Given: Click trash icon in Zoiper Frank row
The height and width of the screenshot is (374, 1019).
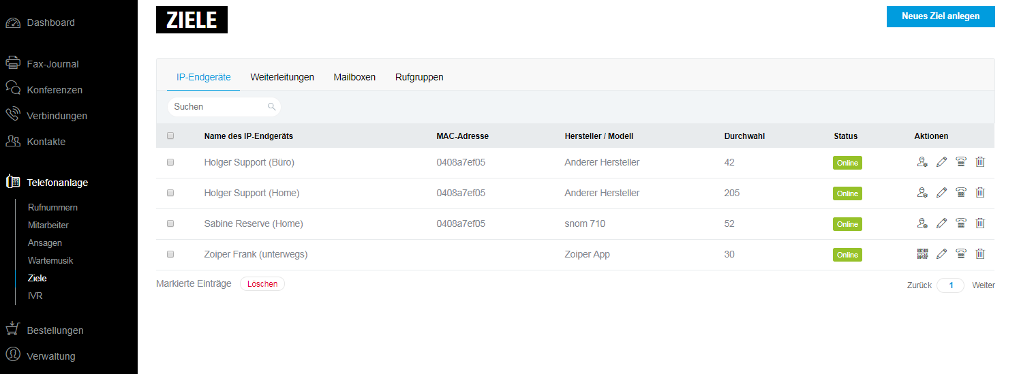Looking at the screenshot, I should click(980, 254).
